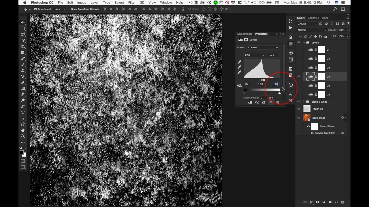This screenshot has width=369, height=207.
Task: Select the Move tool
Action: tap(23, 22)
